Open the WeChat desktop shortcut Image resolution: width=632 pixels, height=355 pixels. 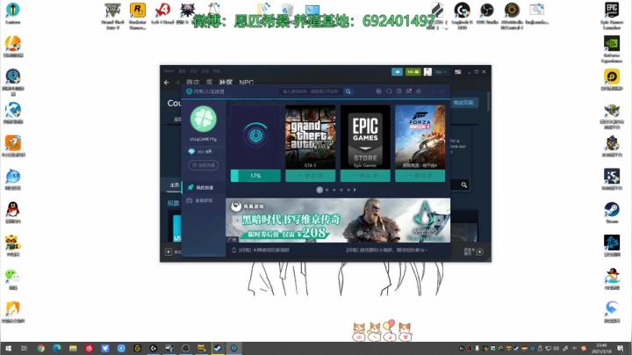pyautogui.click(x=13, y=279)
